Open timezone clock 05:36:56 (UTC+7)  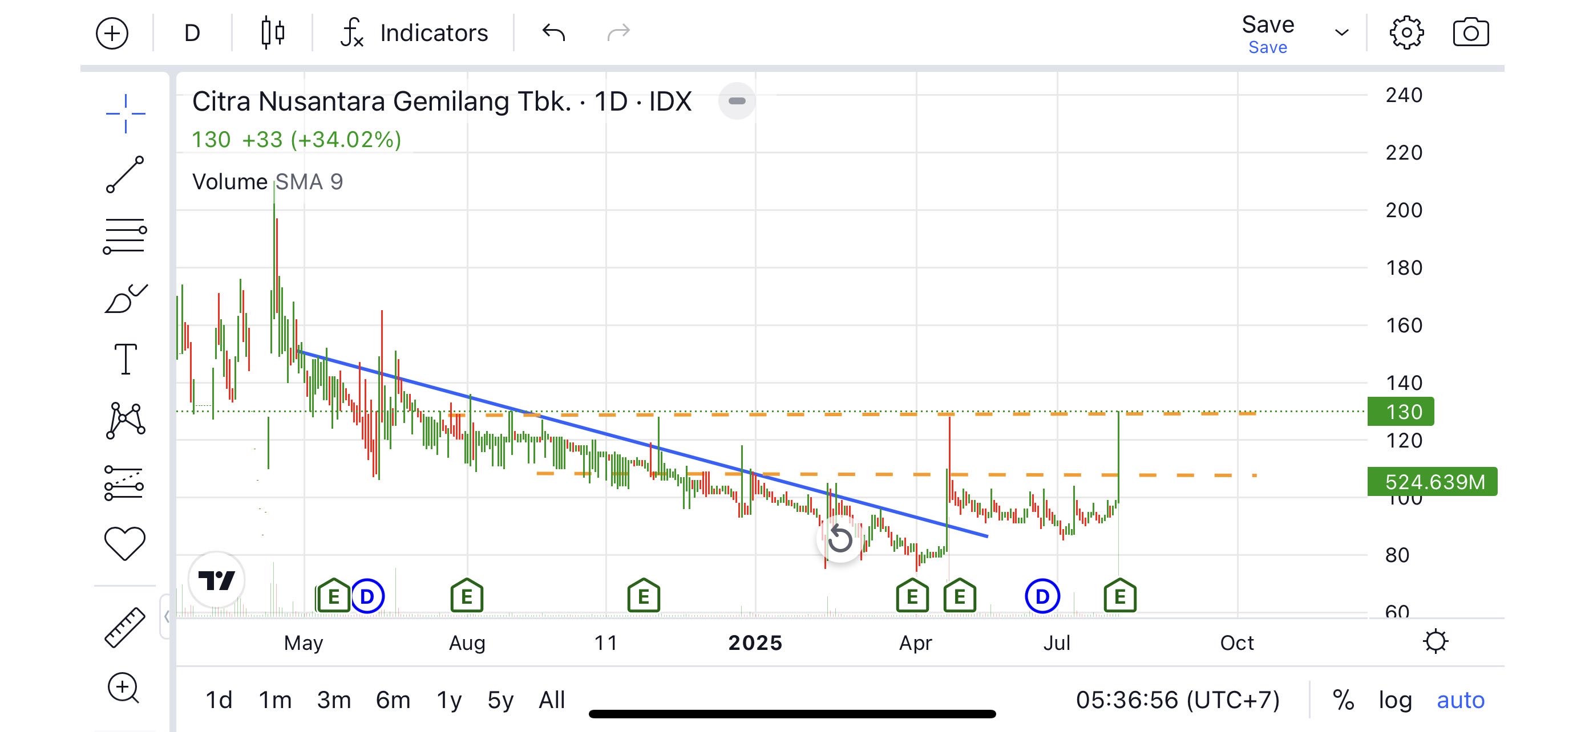click(x=1178, y=700)
